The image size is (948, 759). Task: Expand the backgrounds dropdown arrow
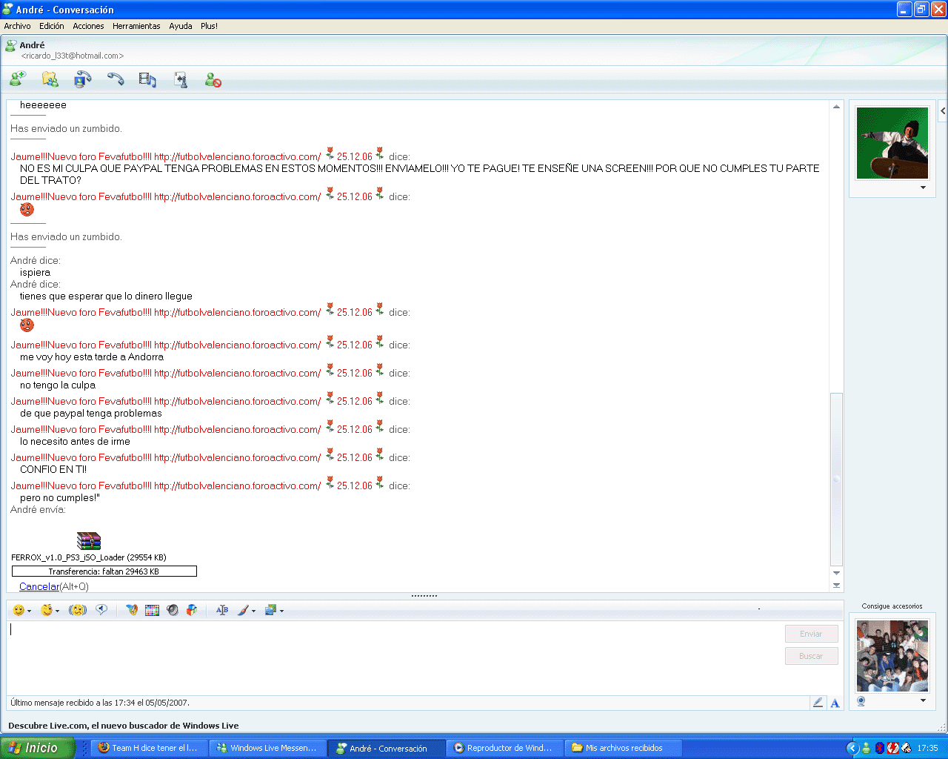click(281, 611)
